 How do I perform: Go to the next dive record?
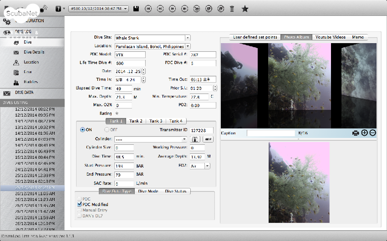pyautogui.click(x=172, y=9)
